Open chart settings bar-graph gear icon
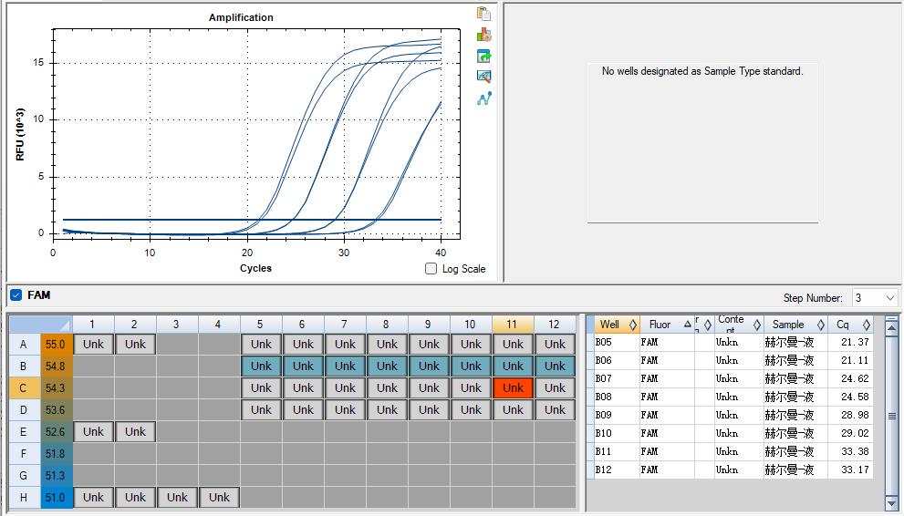The height and width of the screenshot is (516, 904). pyautogui.click(x=483, y=36)
